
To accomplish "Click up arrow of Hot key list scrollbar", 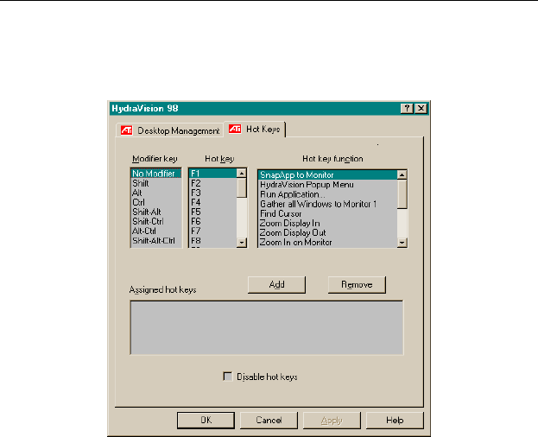I will tap(242, 174).
